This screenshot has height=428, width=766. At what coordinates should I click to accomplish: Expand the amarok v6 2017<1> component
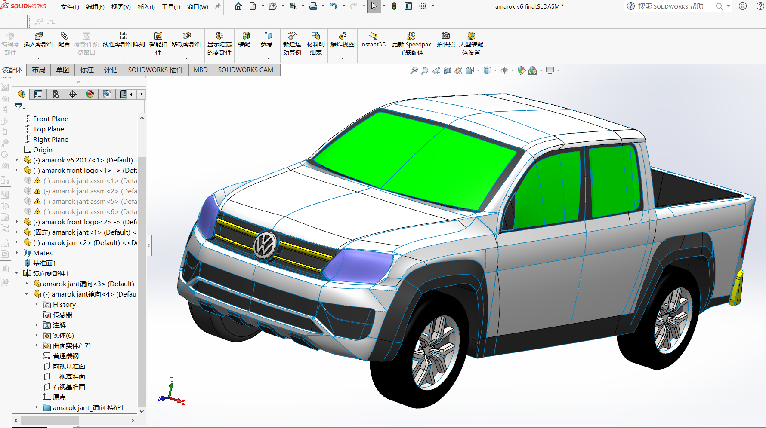17,160
